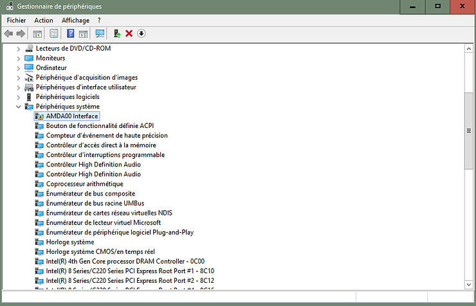Close the Gestionnaire de périphériques window
The image size is (476, 306).
point(462,6)
